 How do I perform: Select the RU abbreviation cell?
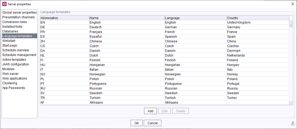tap(65, 88)
